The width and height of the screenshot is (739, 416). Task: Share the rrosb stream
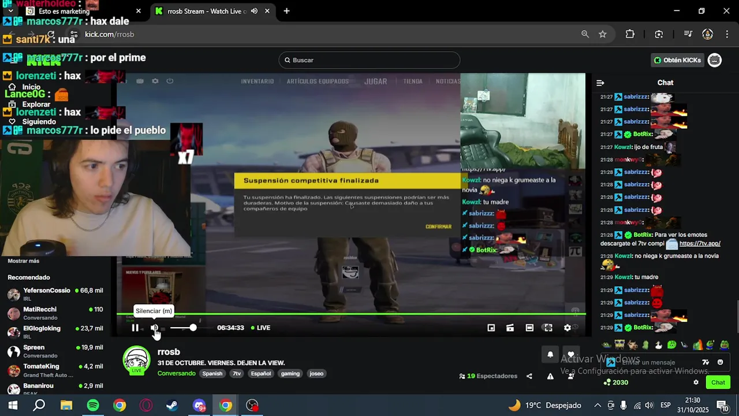click(529, 376)
